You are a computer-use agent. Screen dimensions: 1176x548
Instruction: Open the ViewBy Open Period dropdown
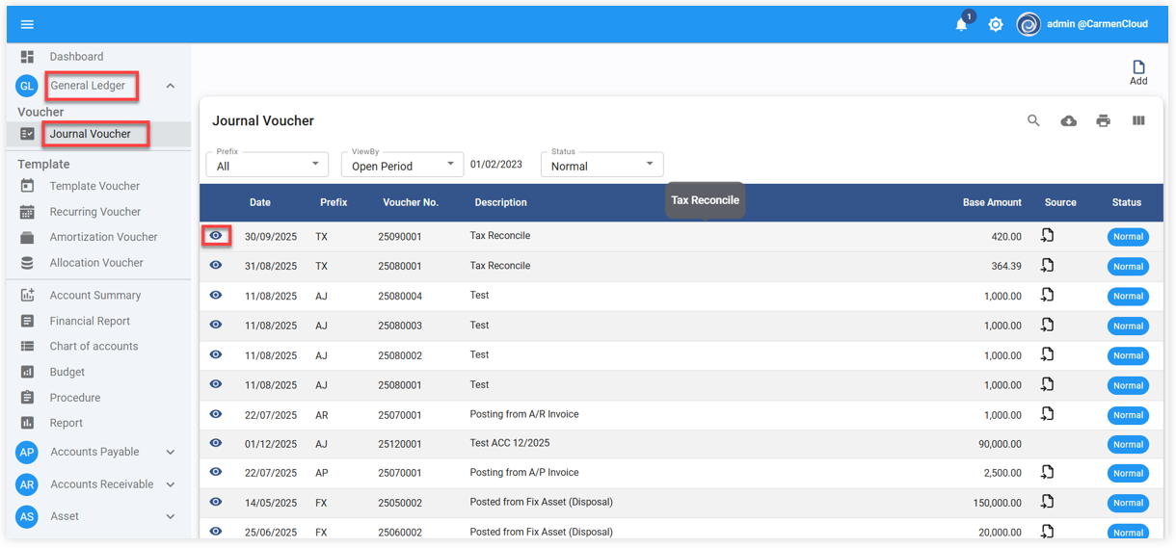[402, 165]
